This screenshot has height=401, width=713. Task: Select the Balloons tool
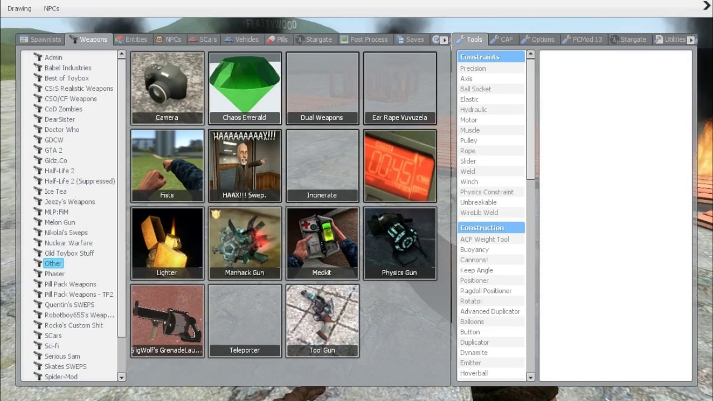(491, 322)
